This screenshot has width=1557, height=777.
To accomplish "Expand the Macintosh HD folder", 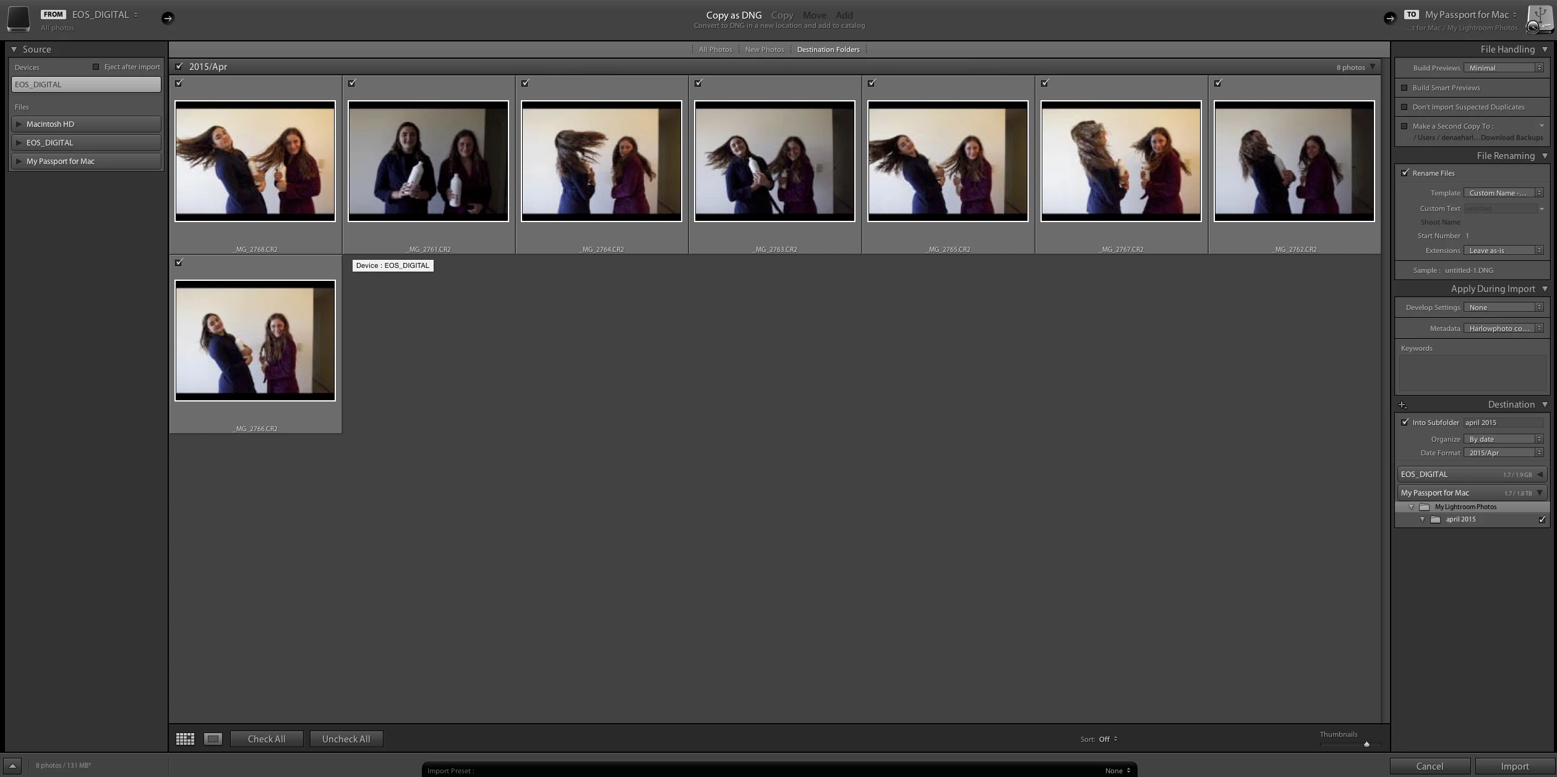I will point(19,124).
